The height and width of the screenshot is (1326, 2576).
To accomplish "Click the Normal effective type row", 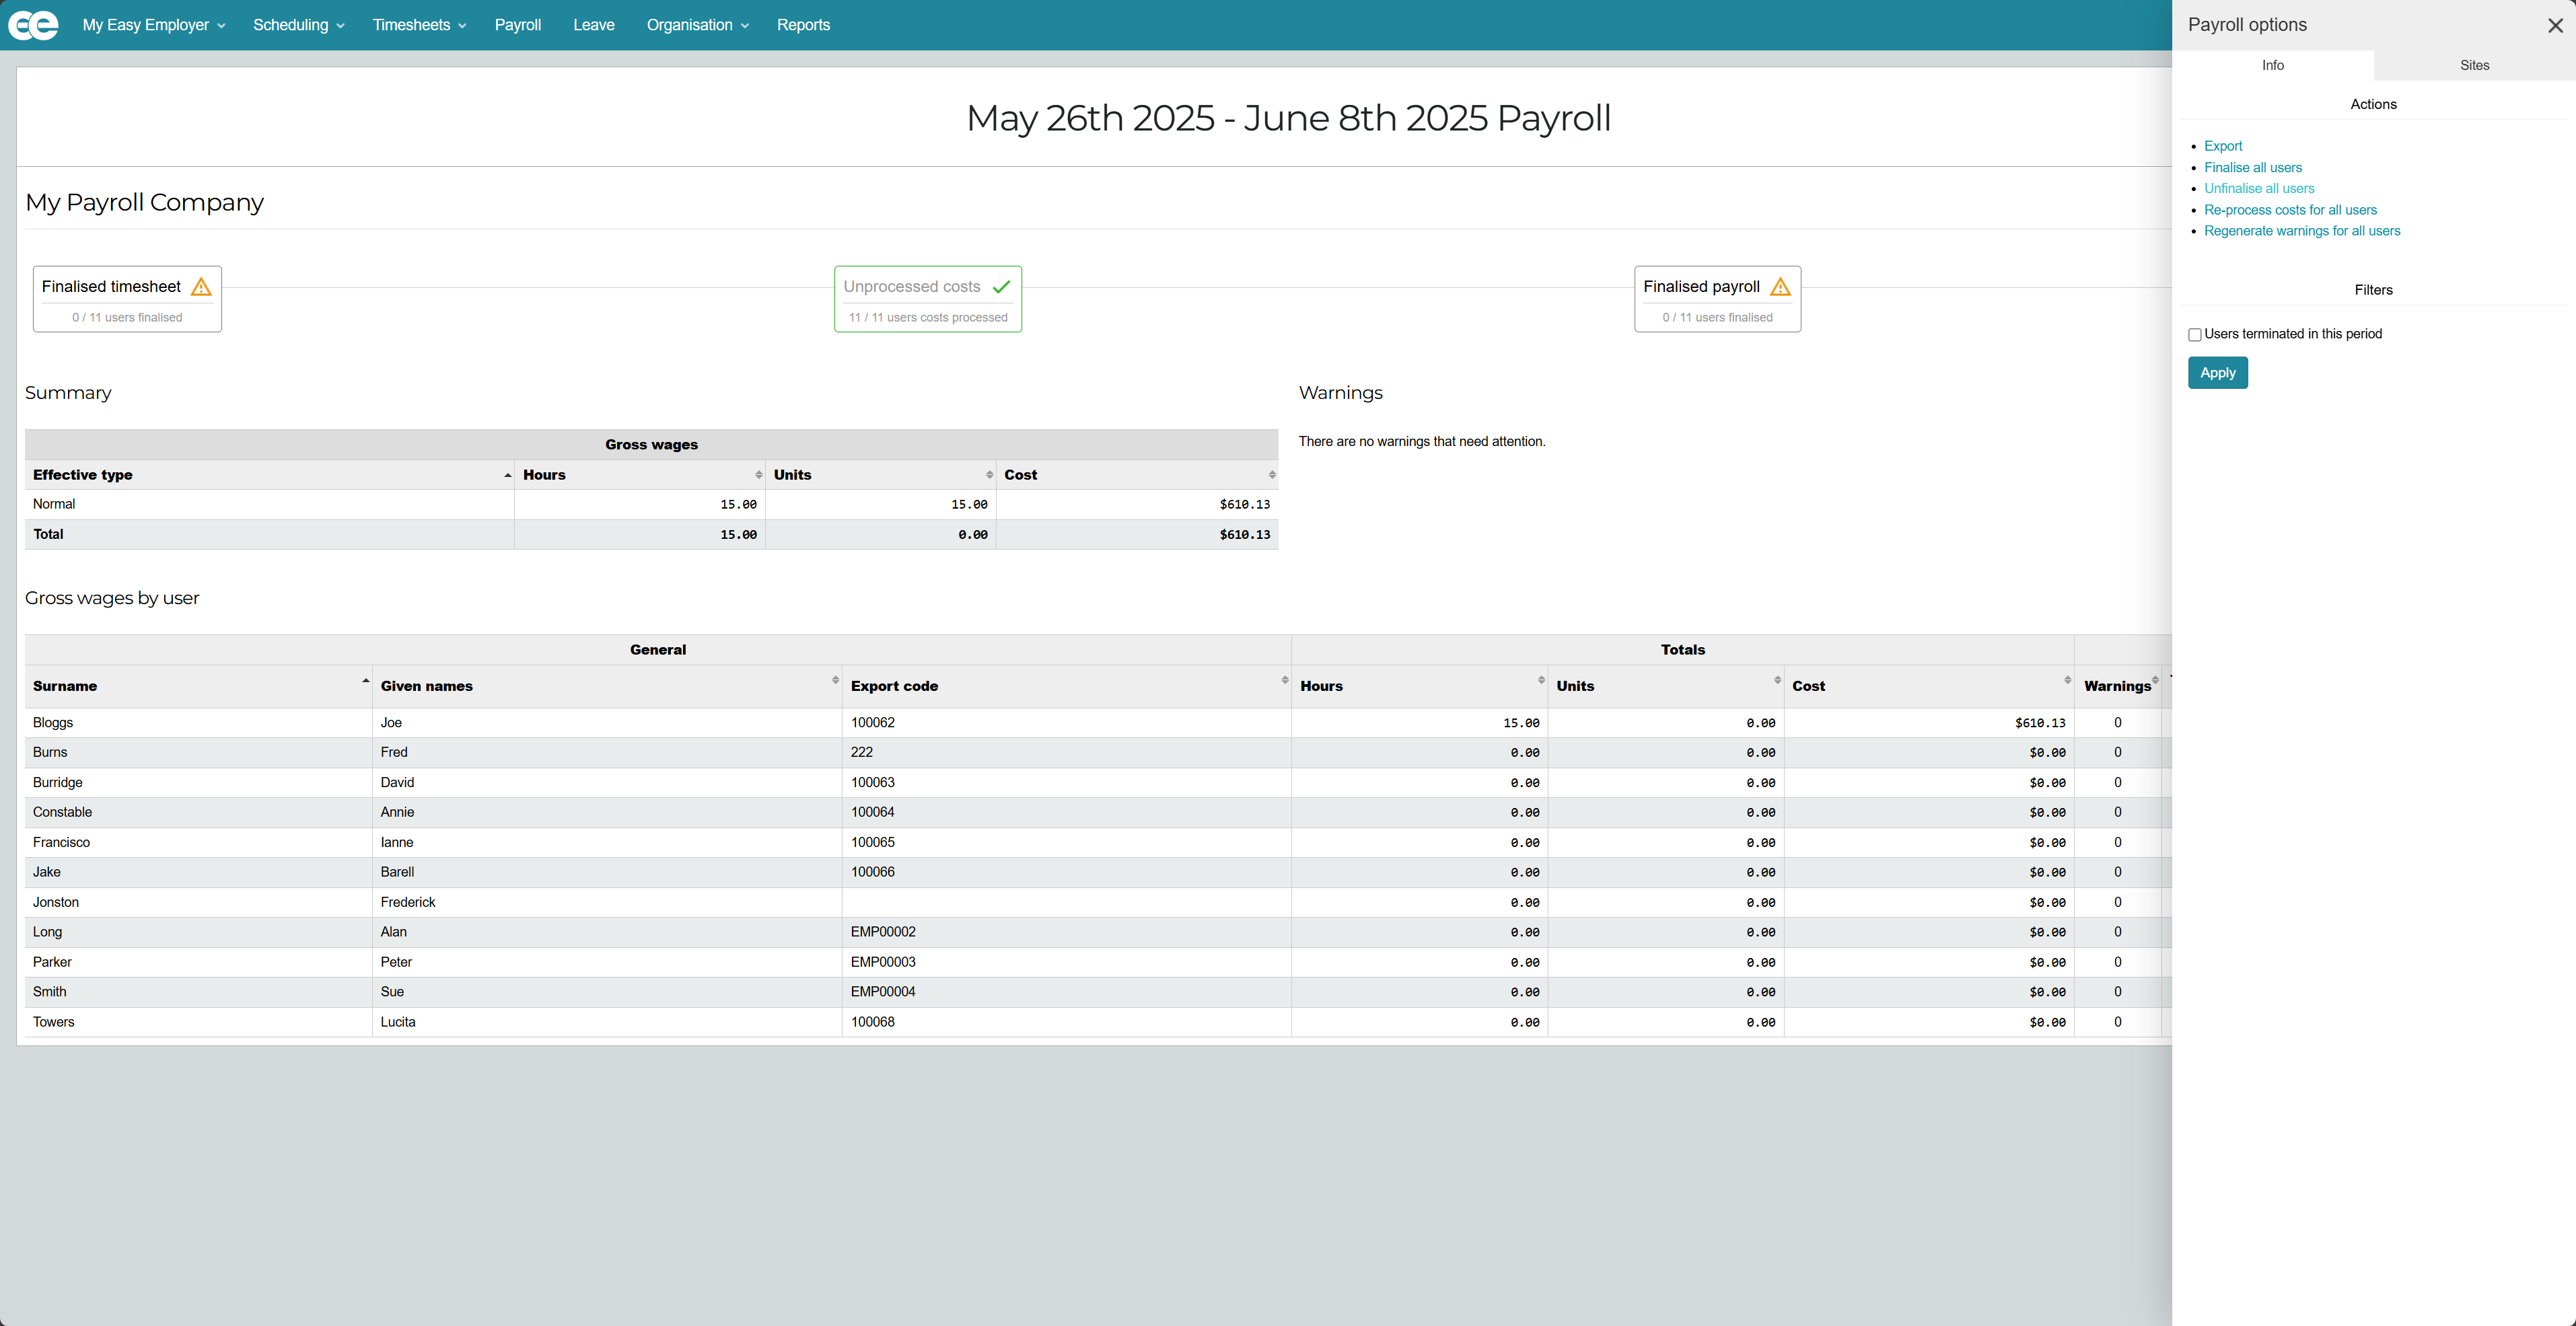I will [x=651, y=505].
